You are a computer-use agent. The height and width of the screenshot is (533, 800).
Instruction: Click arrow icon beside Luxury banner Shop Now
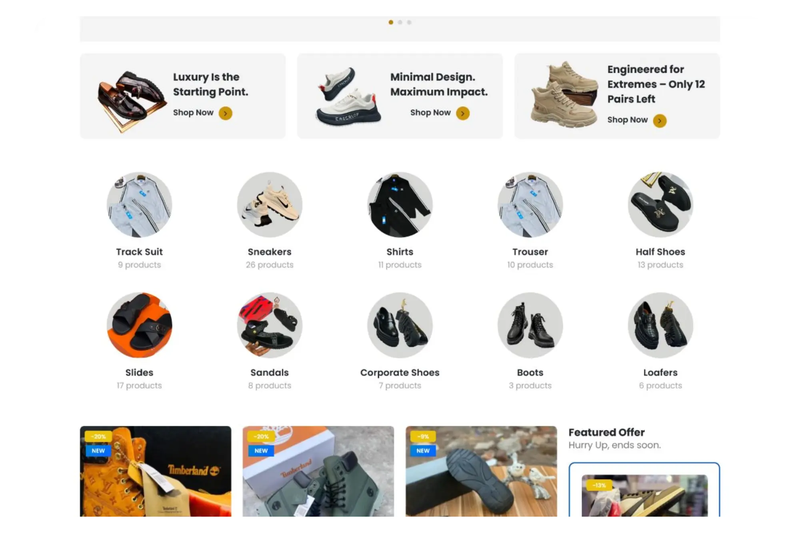(225, 114)
